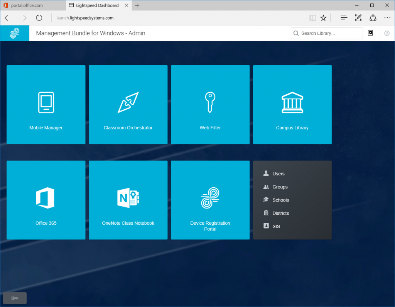Open OneNote Class Notebook tile
Viewport: 395px width, 307px height.
point(128,200)
